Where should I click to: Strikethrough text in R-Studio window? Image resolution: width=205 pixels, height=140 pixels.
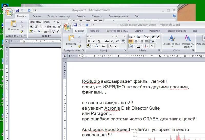click(x=107, y=41)
